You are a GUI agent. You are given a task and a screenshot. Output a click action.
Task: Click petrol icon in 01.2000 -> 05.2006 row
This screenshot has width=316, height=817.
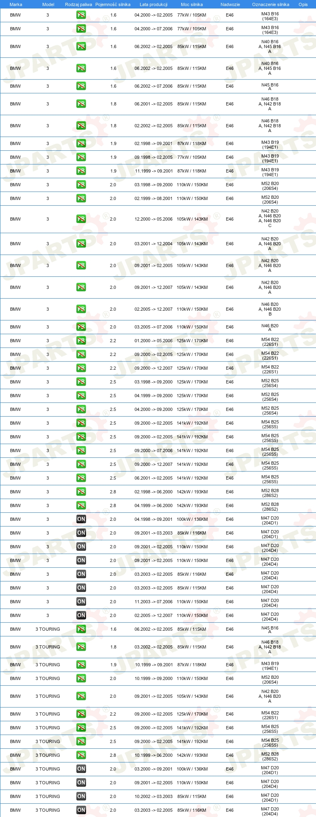click(81, 341)
